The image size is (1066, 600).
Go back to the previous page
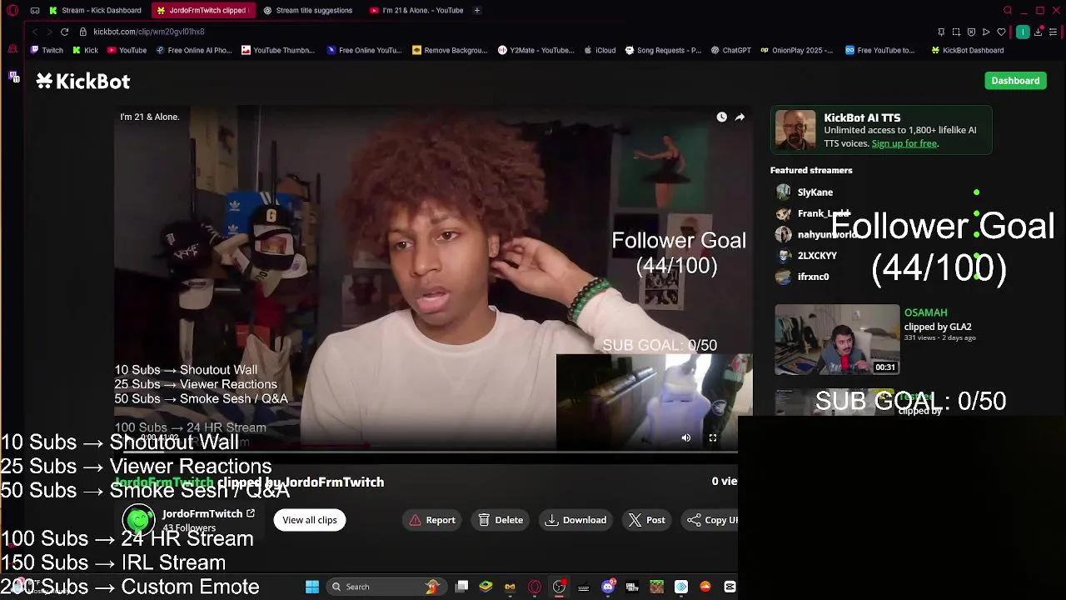tap(34, 32)
